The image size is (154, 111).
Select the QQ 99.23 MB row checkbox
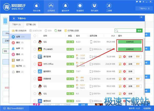[x=35, y=86]
